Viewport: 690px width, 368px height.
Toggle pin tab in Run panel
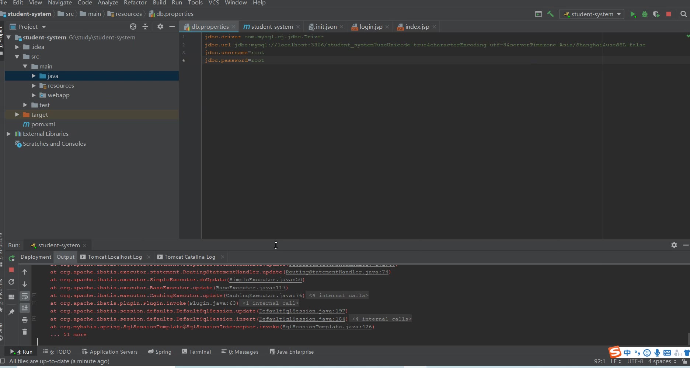[x=11, y=312]
